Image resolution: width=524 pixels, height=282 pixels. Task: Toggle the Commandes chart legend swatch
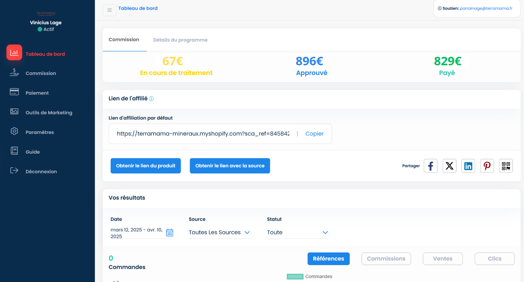pos(295,276)
